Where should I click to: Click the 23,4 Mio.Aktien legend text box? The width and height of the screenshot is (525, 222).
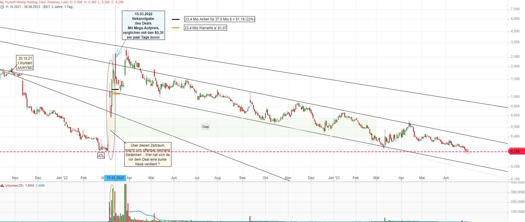coord(219,19)
